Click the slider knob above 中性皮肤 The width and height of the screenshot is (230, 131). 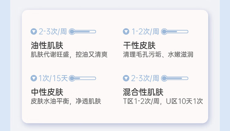click(72, 78)
